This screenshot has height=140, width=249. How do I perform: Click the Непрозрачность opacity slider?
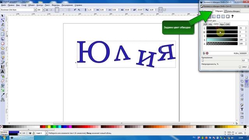tap(221, 67)
